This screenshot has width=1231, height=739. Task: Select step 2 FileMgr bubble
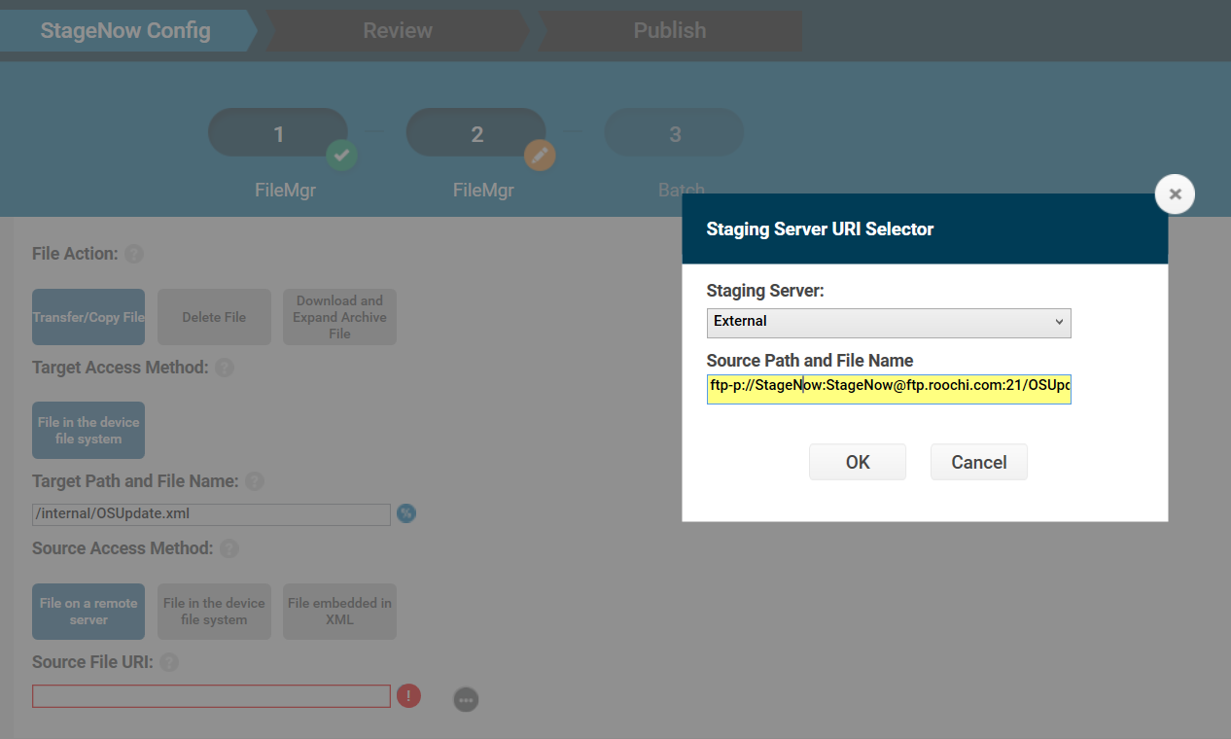pyautogui.click(x=476, y=133)
